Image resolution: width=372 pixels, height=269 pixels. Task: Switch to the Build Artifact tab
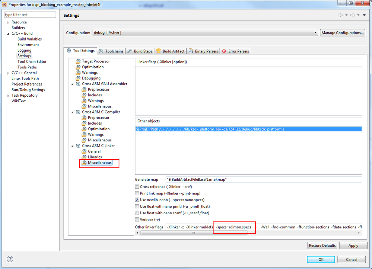pos(170,51)
